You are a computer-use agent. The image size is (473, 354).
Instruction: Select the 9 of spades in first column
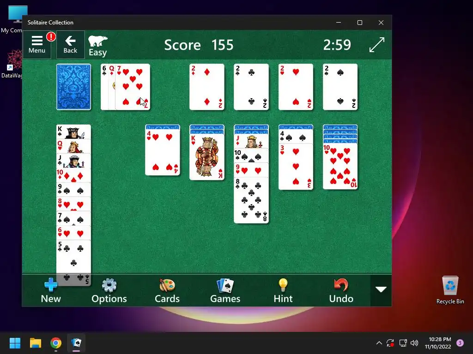(x=73, y=189)
